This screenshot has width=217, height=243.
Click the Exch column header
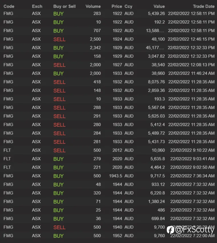coord(37,6)
